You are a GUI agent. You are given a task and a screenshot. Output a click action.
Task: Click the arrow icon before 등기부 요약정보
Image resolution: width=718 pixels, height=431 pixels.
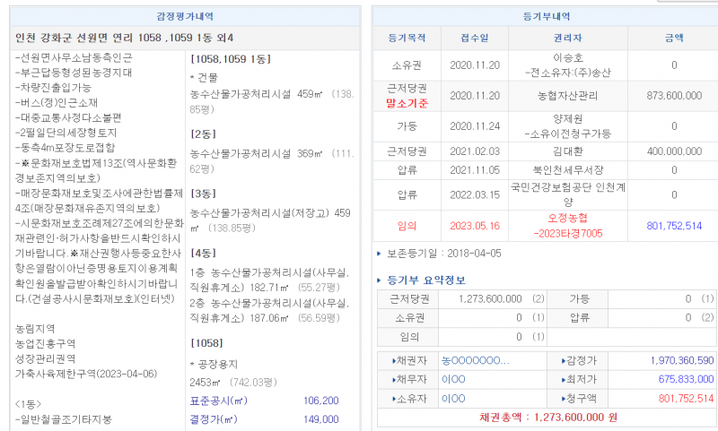tap(380, 280)
